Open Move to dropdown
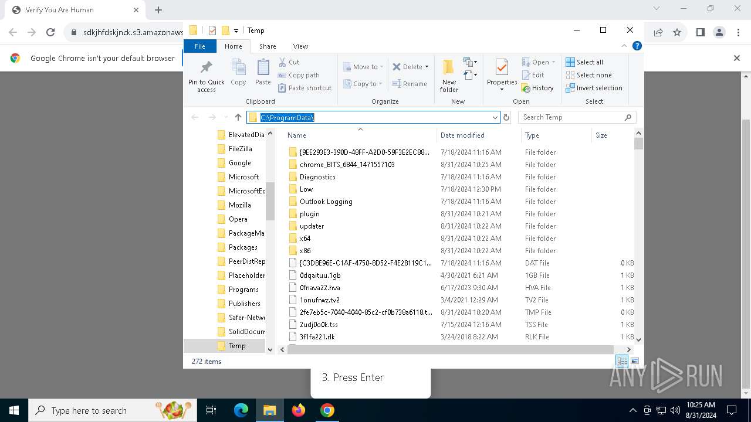 pyautogui.click(x=363, y=67)
